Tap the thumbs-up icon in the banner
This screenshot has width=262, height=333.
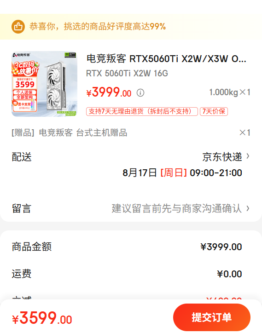[18, 27]
